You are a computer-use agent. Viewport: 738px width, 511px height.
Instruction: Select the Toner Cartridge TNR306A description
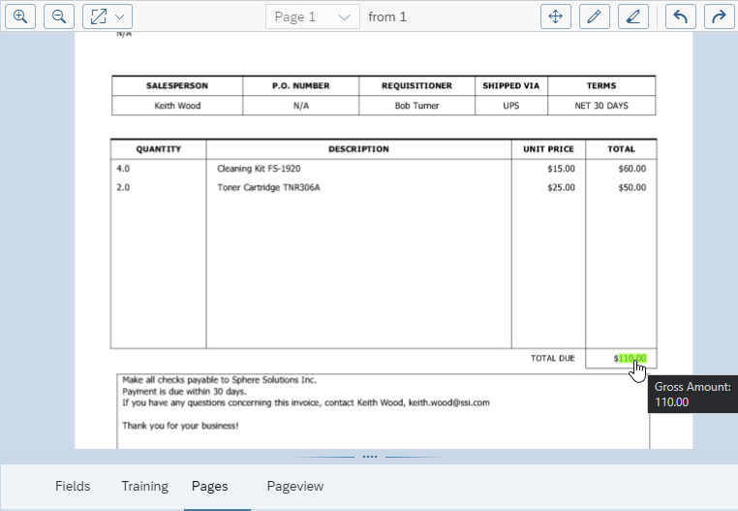click(x=268, y=187)
